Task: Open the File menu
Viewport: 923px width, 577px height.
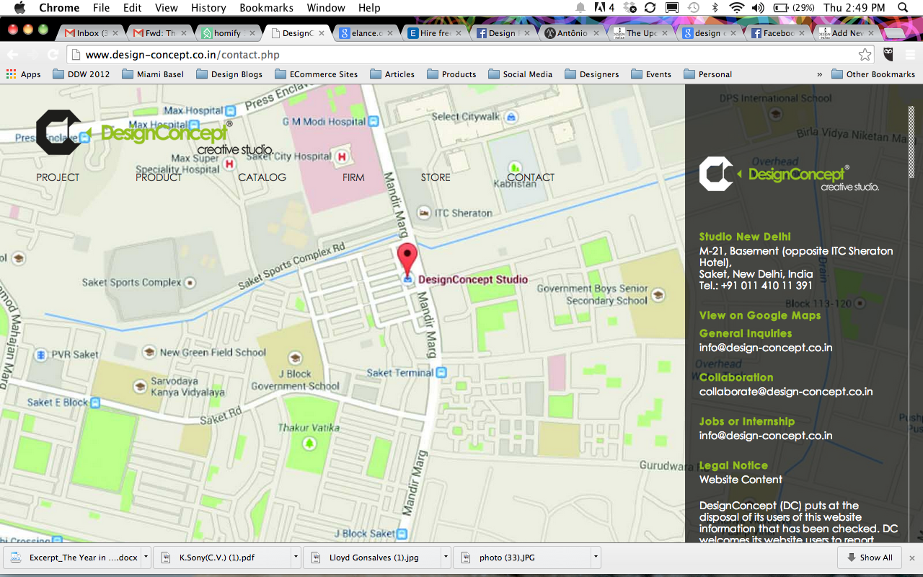Action: [102, 8]
